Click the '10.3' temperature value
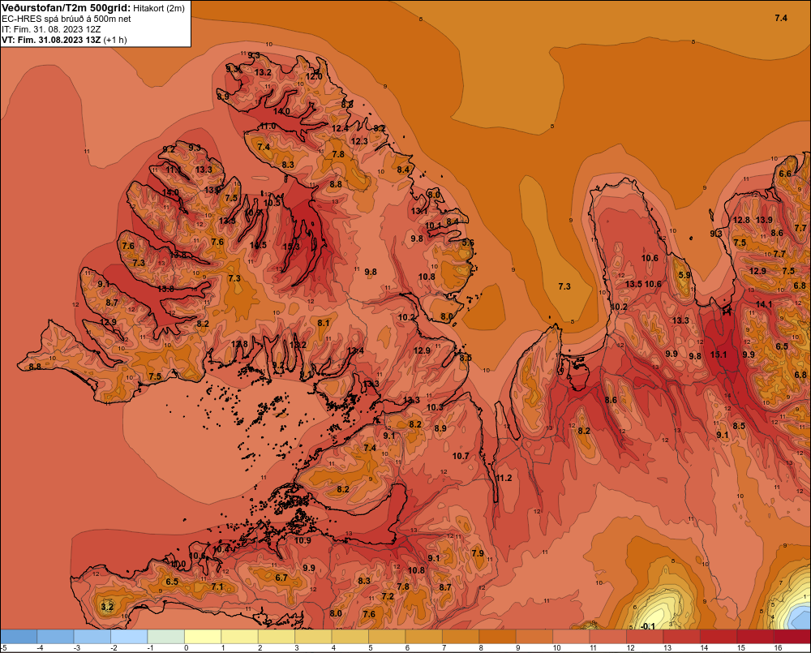 pyautogui.click(x=435, y=407)
